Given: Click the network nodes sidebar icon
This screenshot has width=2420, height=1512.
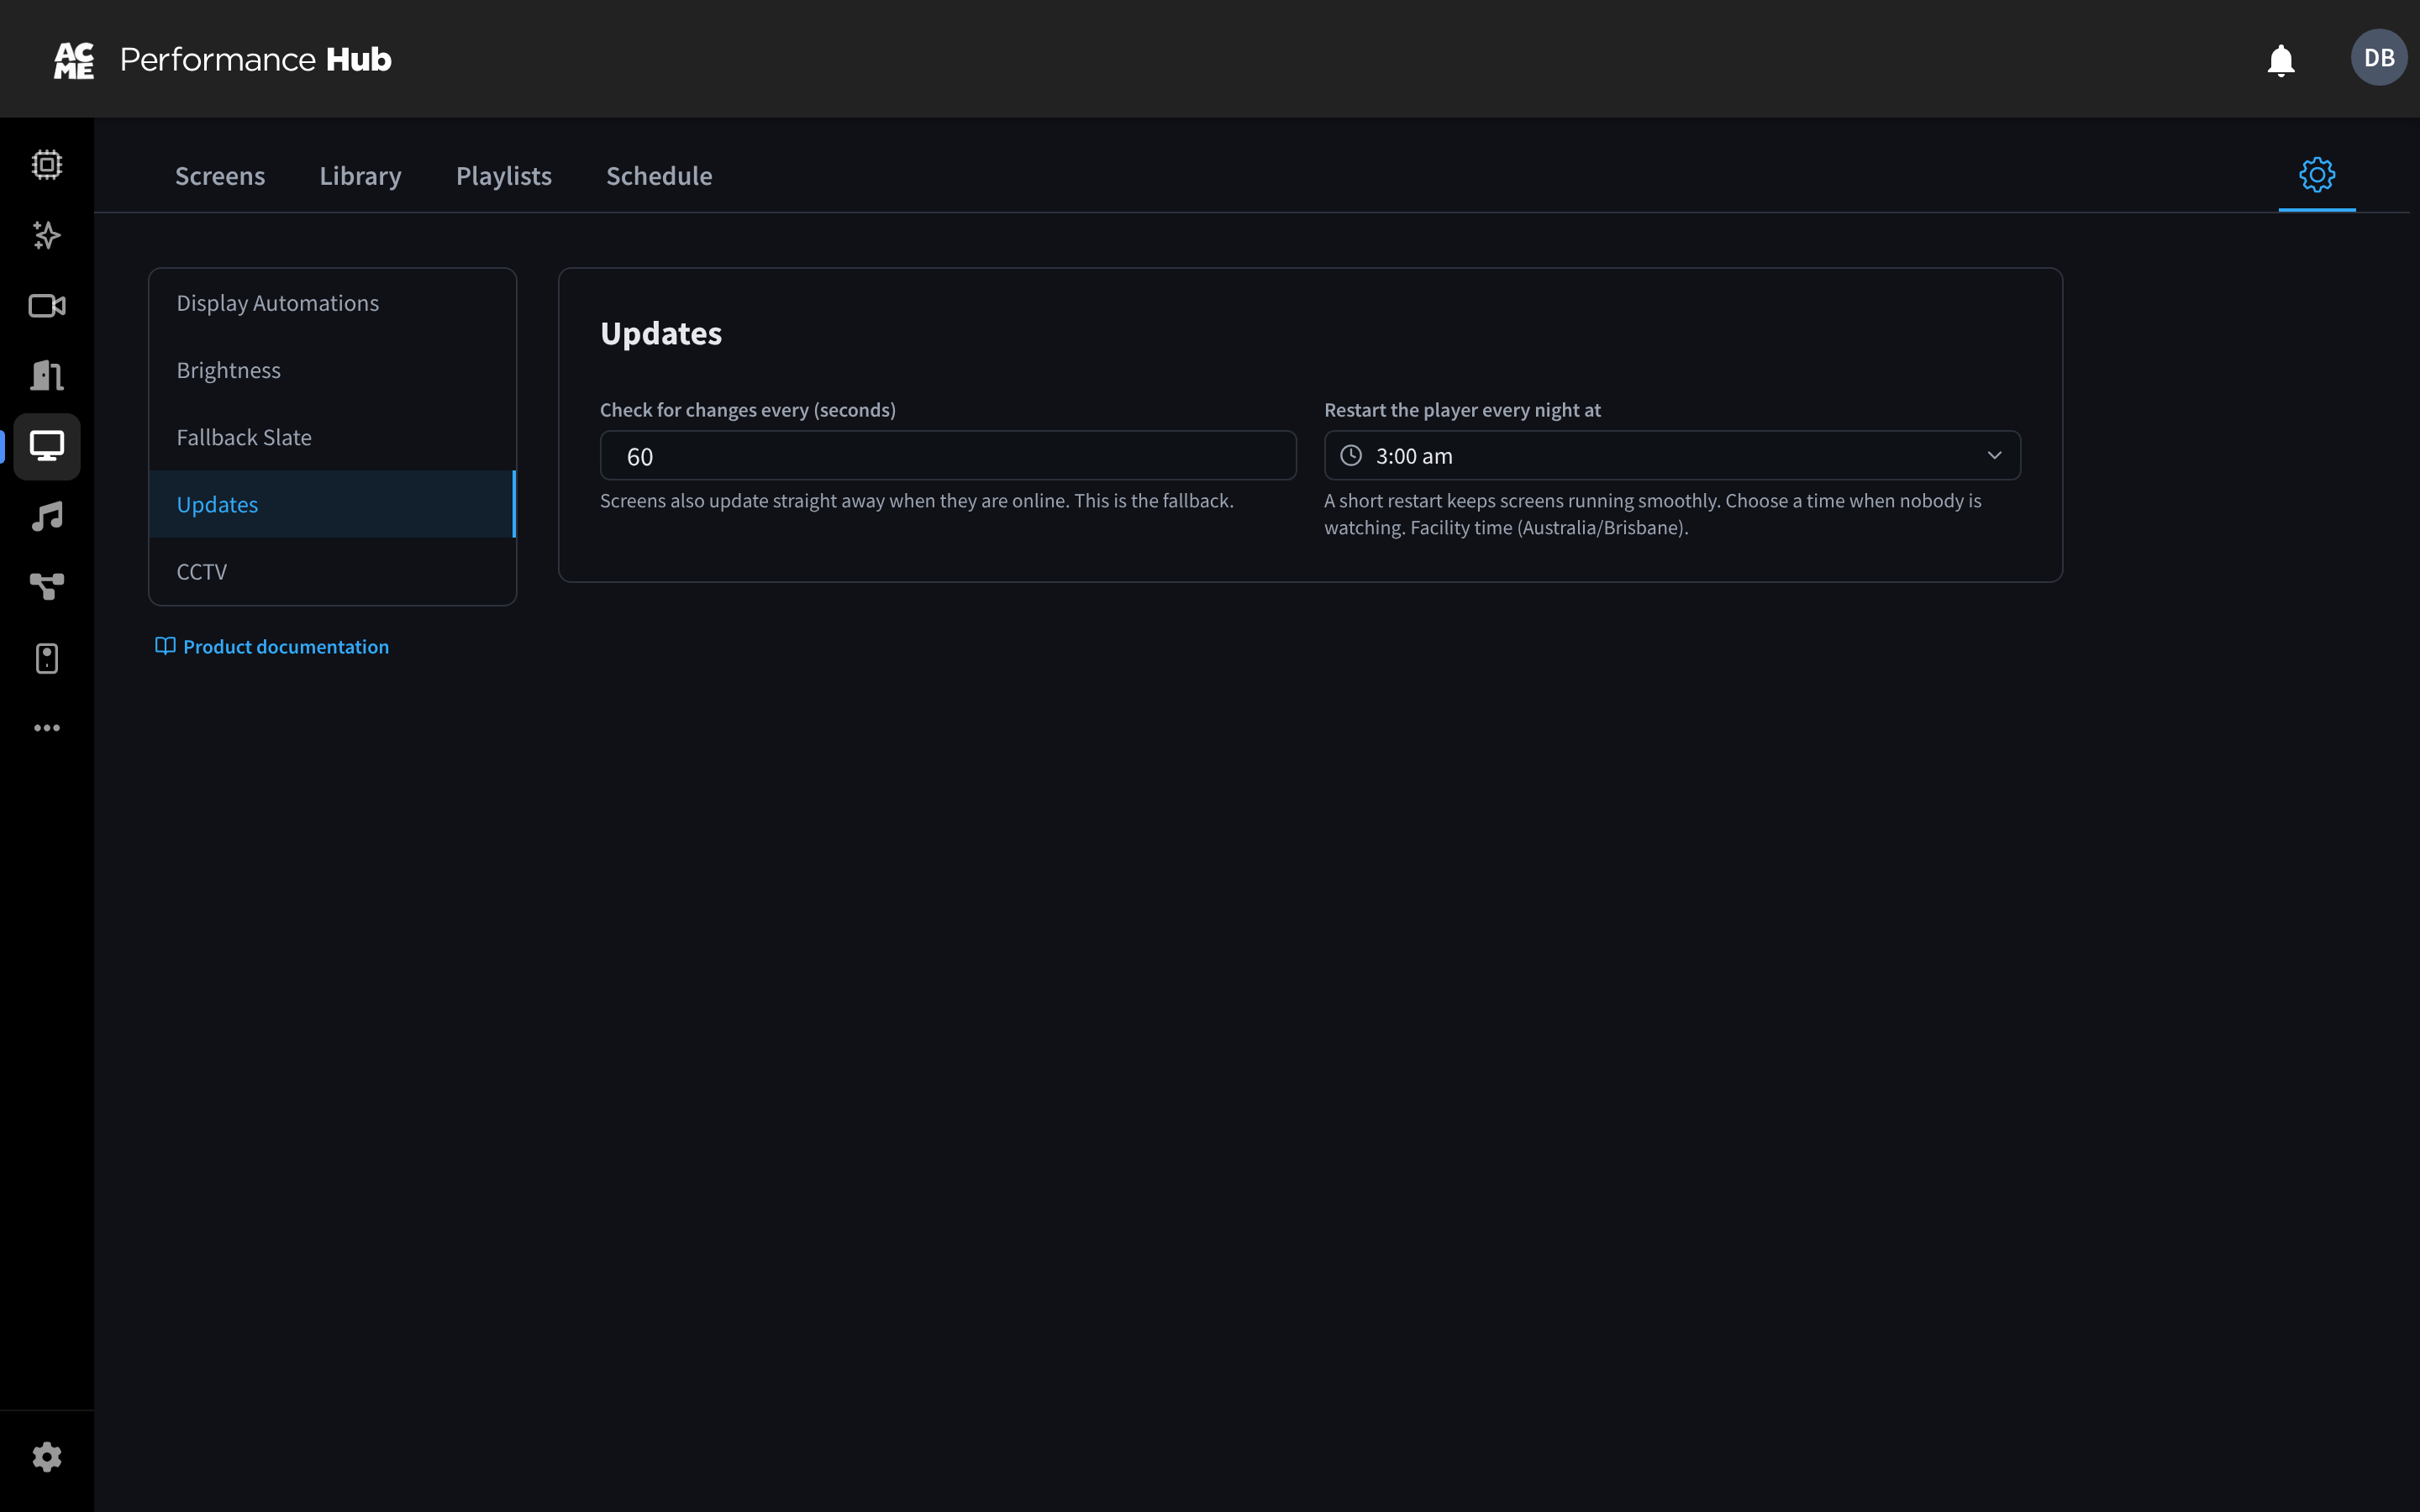Looking at the screenshot, I should pyautogui.click(x=47, y=587).
